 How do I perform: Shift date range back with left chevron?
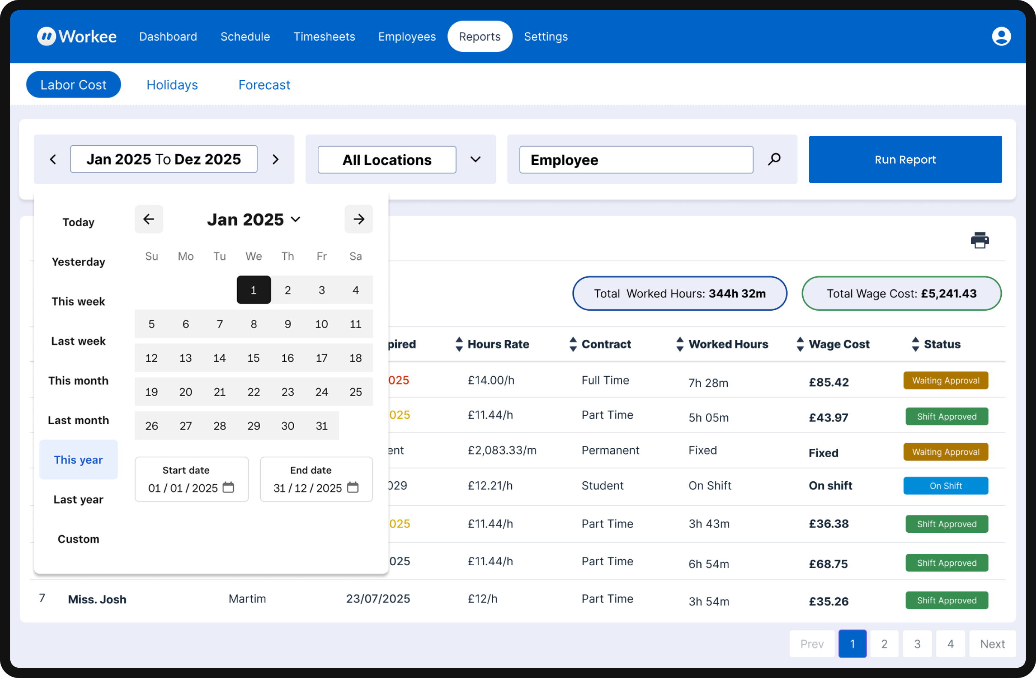53,159
